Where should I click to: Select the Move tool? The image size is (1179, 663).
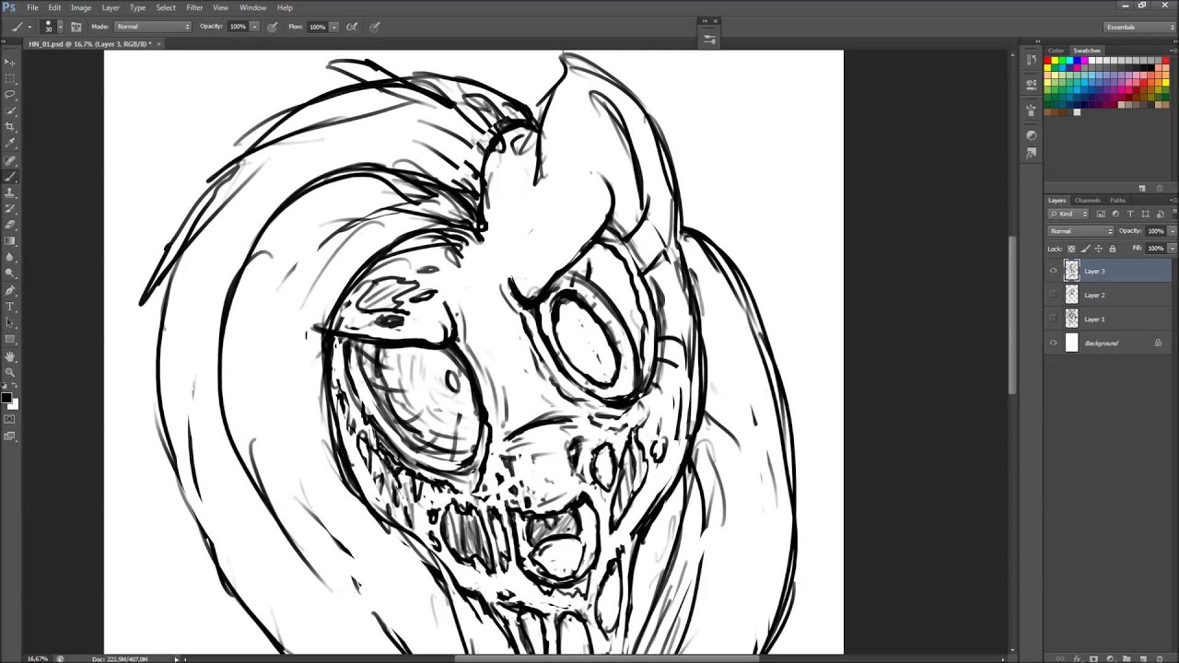pos(10,62)
